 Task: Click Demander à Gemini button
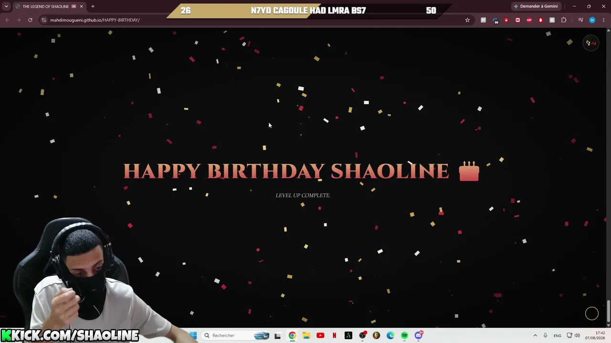pos(536,6)
